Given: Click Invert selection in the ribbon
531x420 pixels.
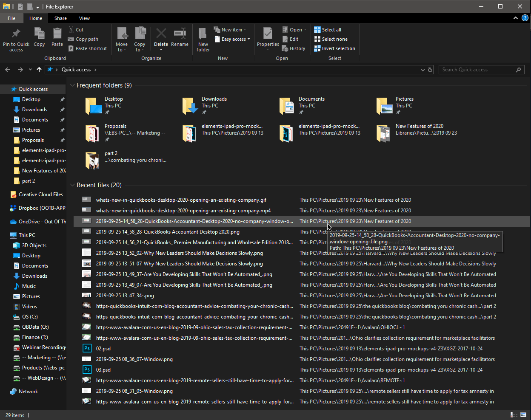Looking at the screenshot, I should pos(334,48).
